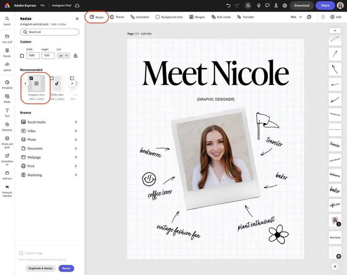Click the Width input field

33,56
